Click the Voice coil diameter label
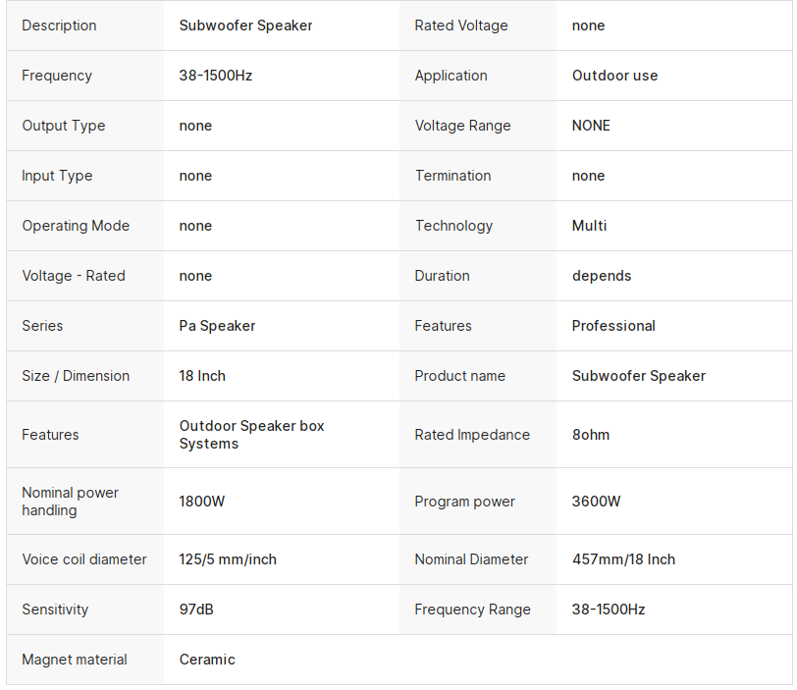Screen dimensions: 797x690 point(84,559)
